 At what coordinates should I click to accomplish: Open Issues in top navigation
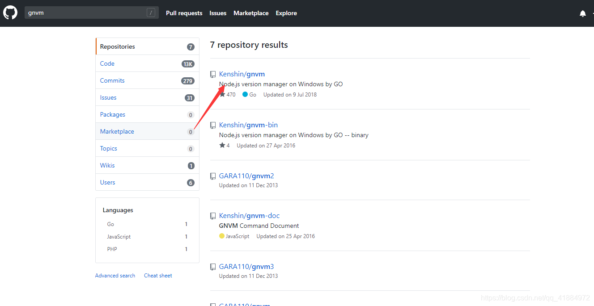tap(218, 13)
